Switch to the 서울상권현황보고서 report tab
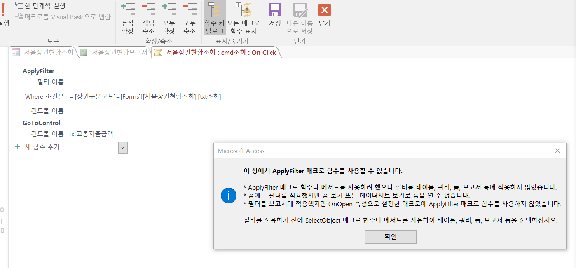Viewport: 576px width, 268px height. pyautogui.click(x=114, y=52)
